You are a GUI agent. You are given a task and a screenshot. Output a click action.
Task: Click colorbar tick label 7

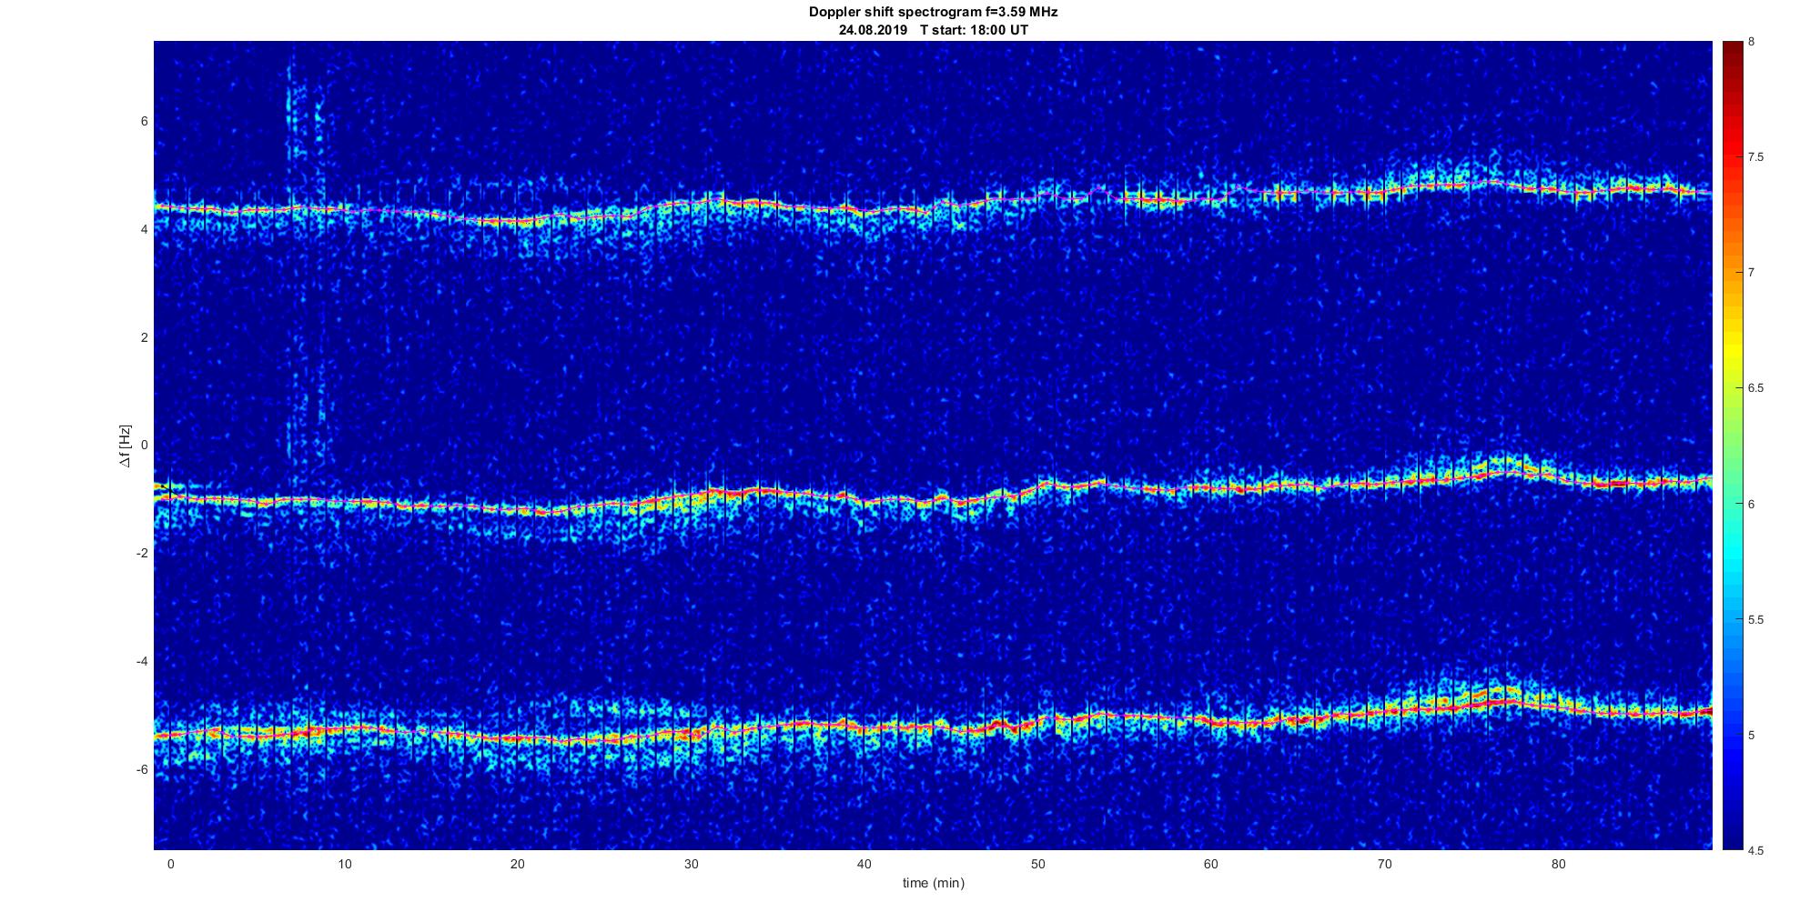(x=1751, y=273)
